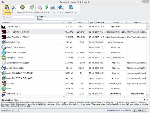Screen dimensions: 150x113
Task: Click Adobe Flash Player 27 NPAPI name
Action: pos(18,37)
